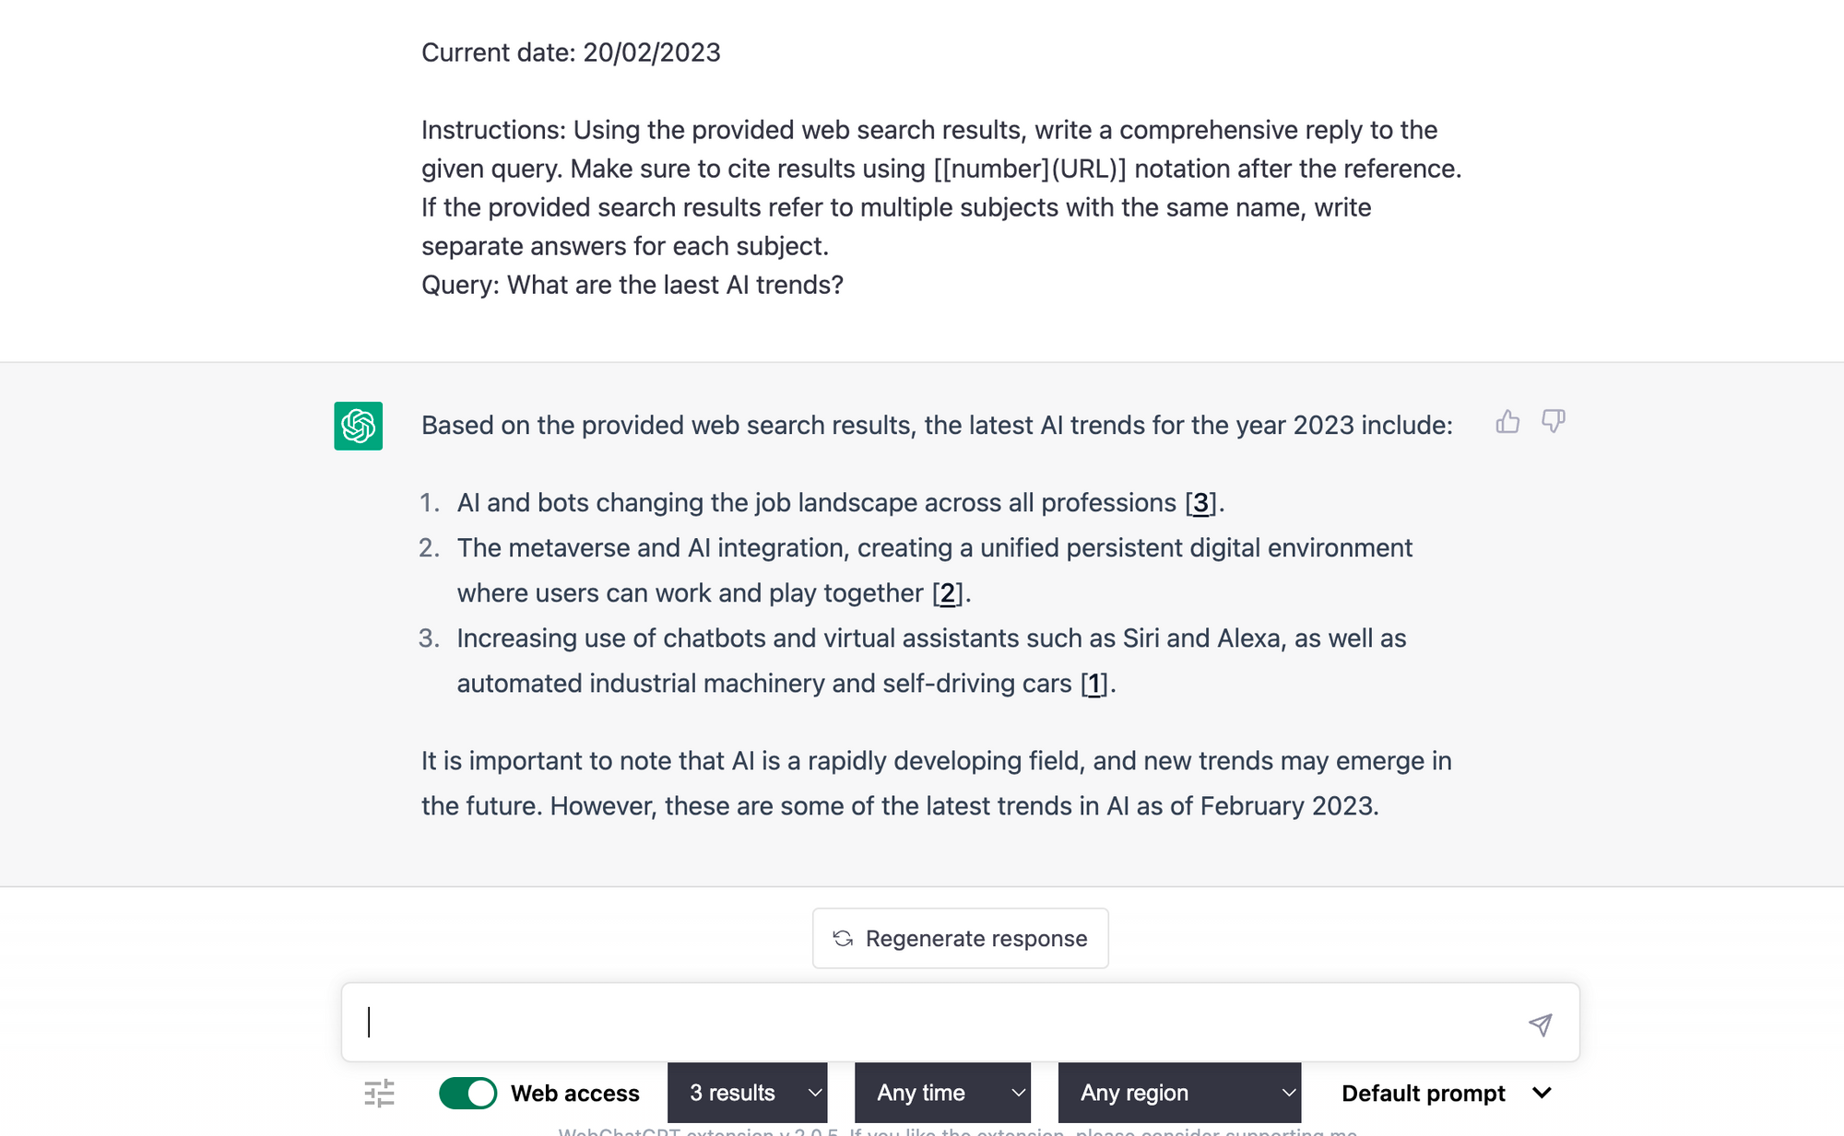The height and width of the screenshot is (1136, 1844).
Task: Click the filter/settings sliders icon
Action: tap(379, 1093)
